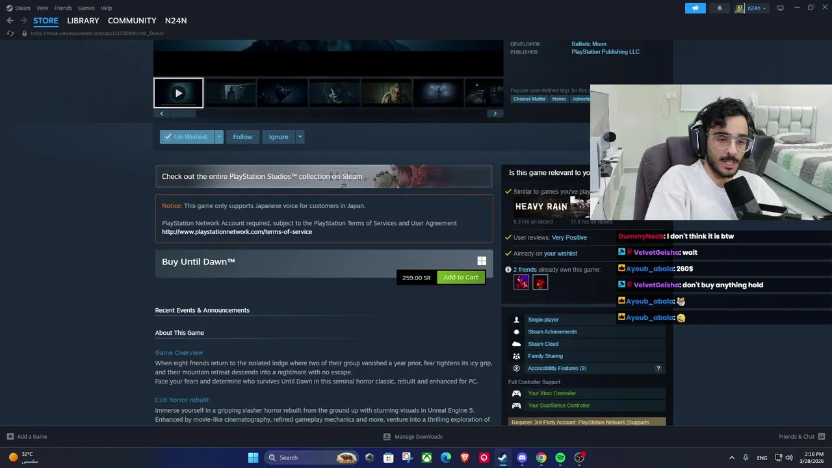Open the n24n account dropdown

pos(751,8)
